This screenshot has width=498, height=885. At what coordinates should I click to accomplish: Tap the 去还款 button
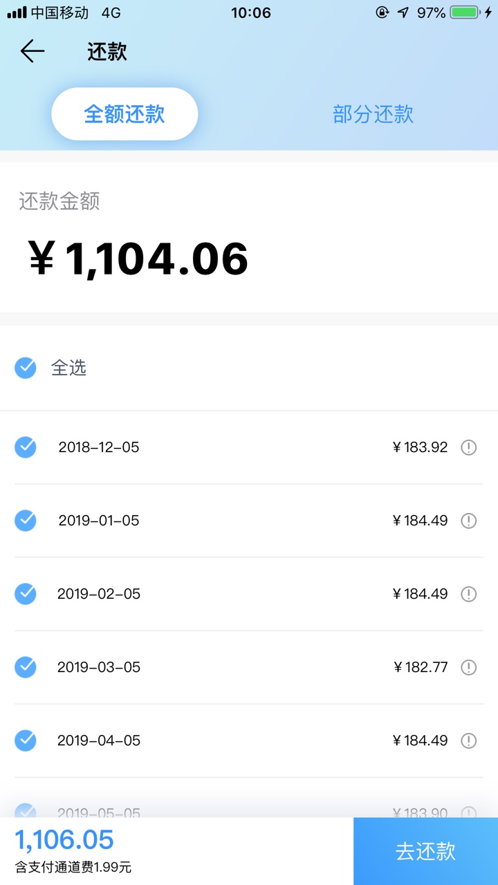point(426,851)
